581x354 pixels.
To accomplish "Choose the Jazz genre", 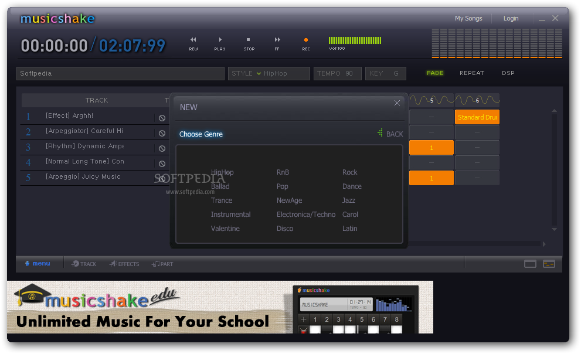I will [x=349, y=200].
